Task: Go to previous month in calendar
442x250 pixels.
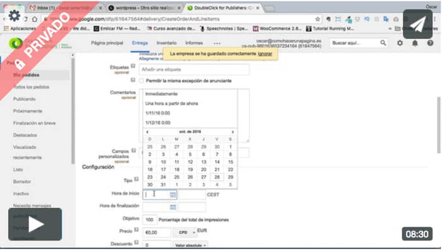Action: click(147, 132)
